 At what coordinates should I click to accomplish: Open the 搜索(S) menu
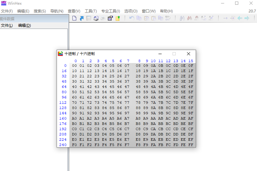(x=40, y=11)
